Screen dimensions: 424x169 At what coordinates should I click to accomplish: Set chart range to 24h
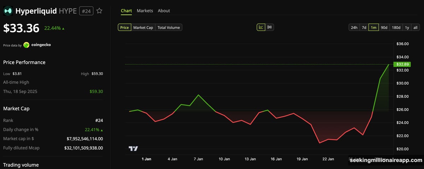pos(354,27)
